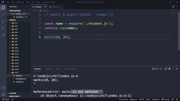The width and height of the screenshot is (180, 101).
Task: Open the Edit menu
Action: coord(12,2)
